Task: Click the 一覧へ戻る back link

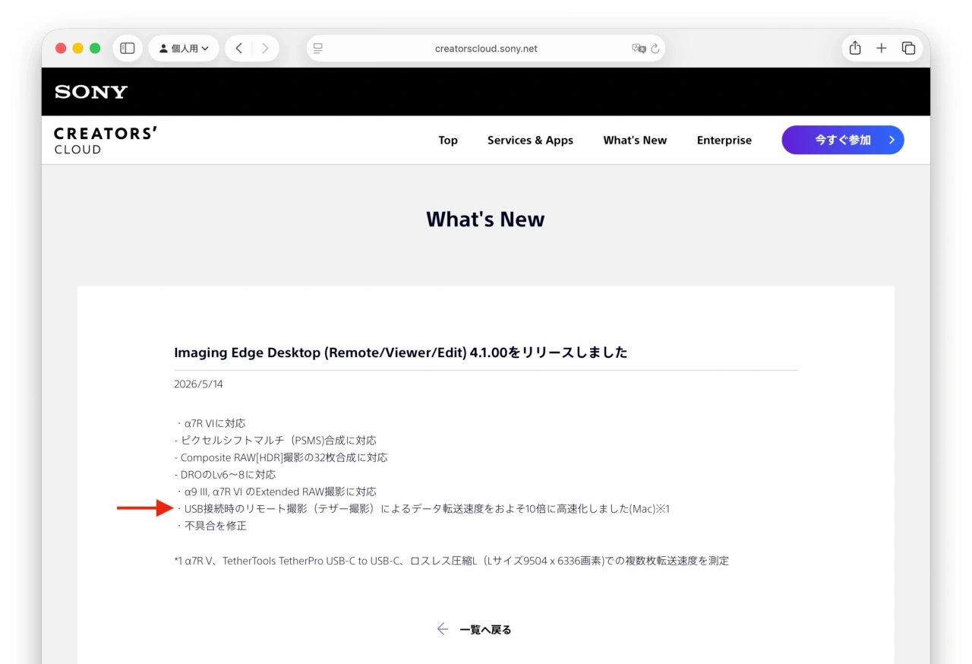Action: pyautogui.click(x=475, y=629)
